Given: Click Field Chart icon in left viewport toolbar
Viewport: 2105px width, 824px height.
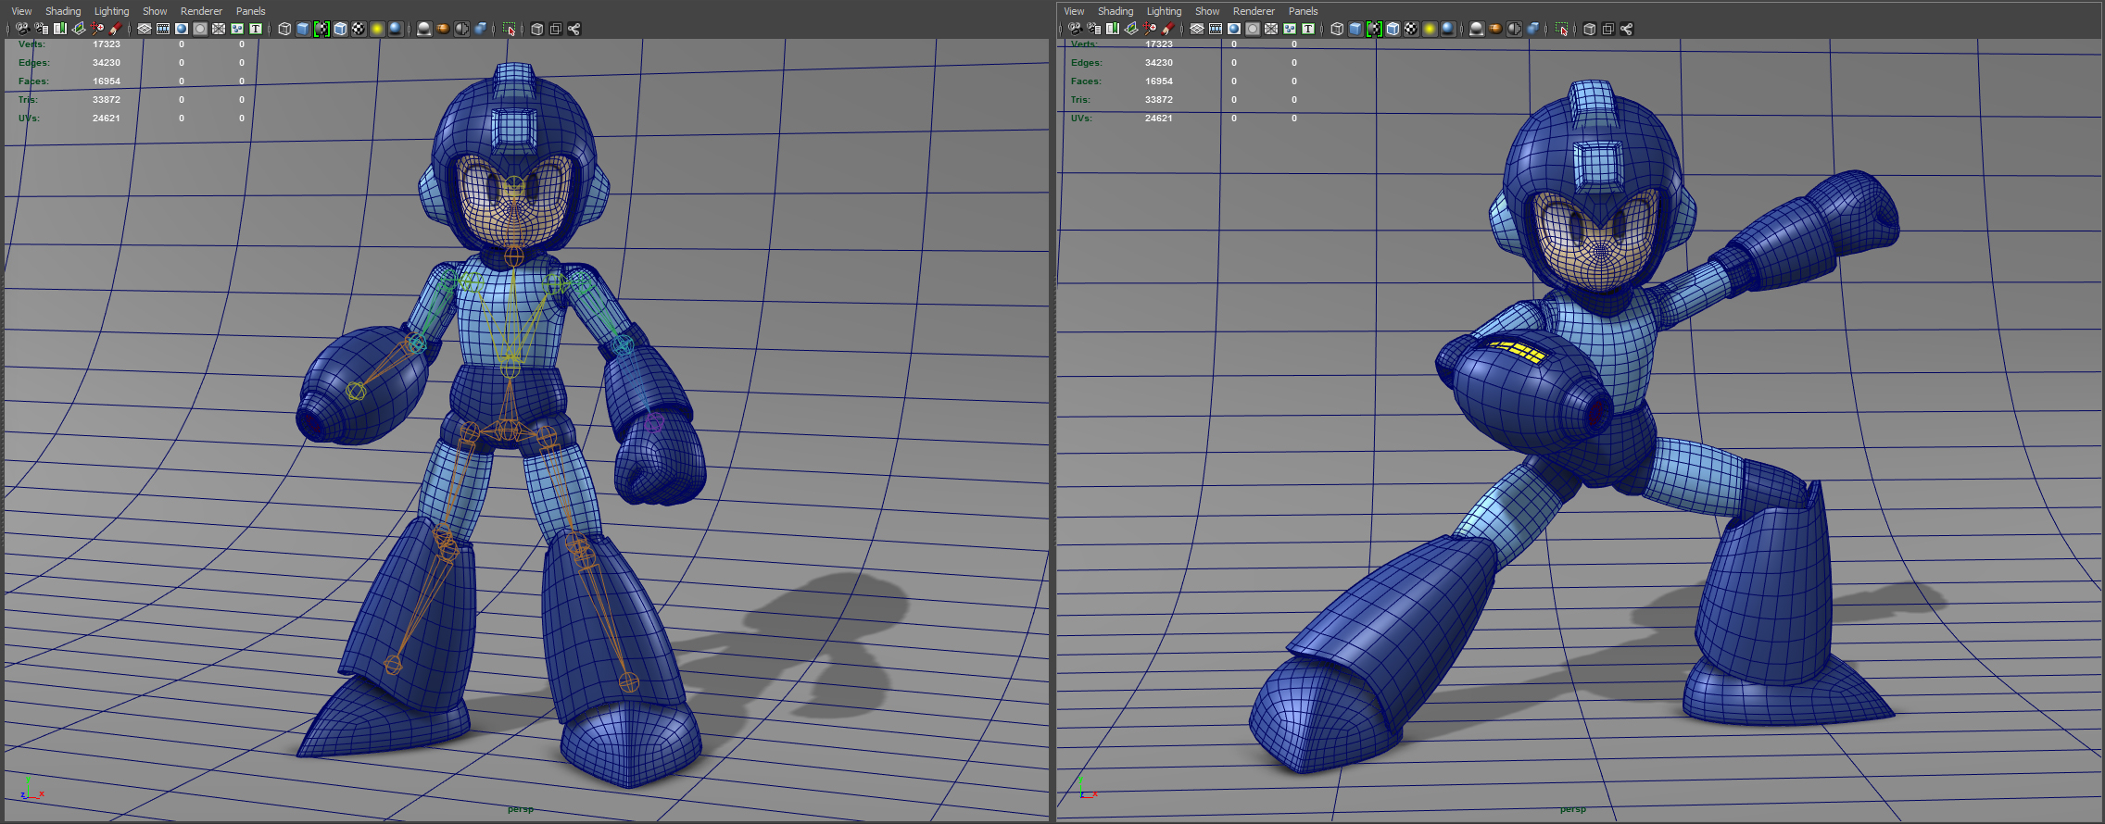Looking at the screenshot, I should coord(219,29).
